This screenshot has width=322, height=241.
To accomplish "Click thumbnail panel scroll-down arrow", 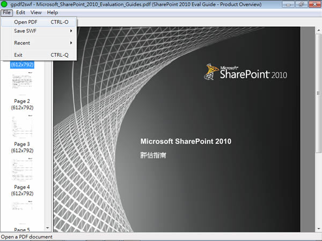I will [48, 229].
